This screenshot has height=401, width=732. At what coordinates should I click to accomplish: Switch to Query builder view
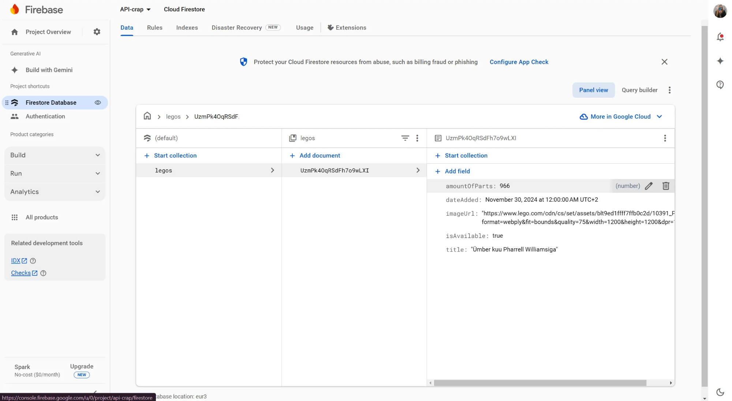tap(639, 90)
